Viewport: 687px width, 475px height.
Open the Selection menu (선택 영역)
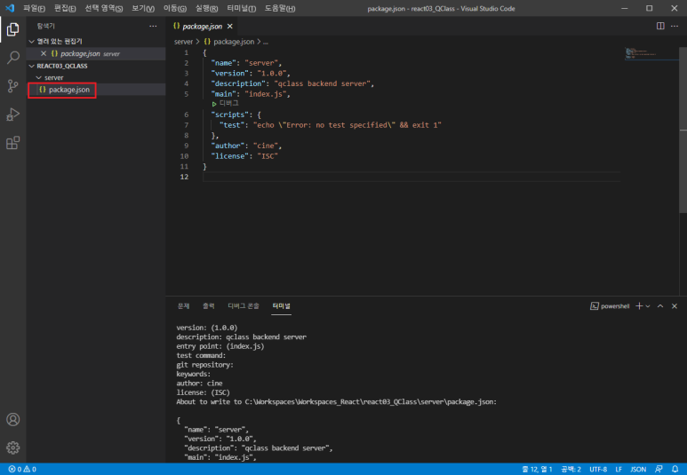103,8
